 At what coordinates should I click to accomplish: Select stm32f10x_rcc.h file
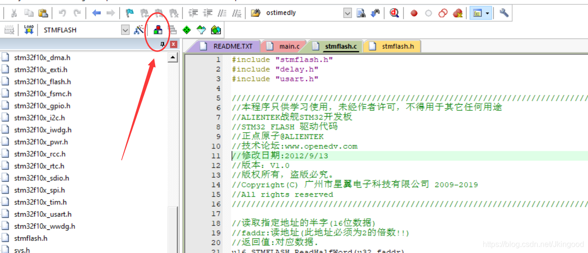click(40, 154)
